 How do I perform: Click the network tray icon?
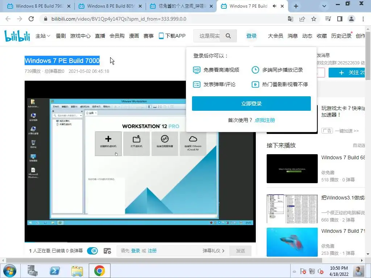312,271
